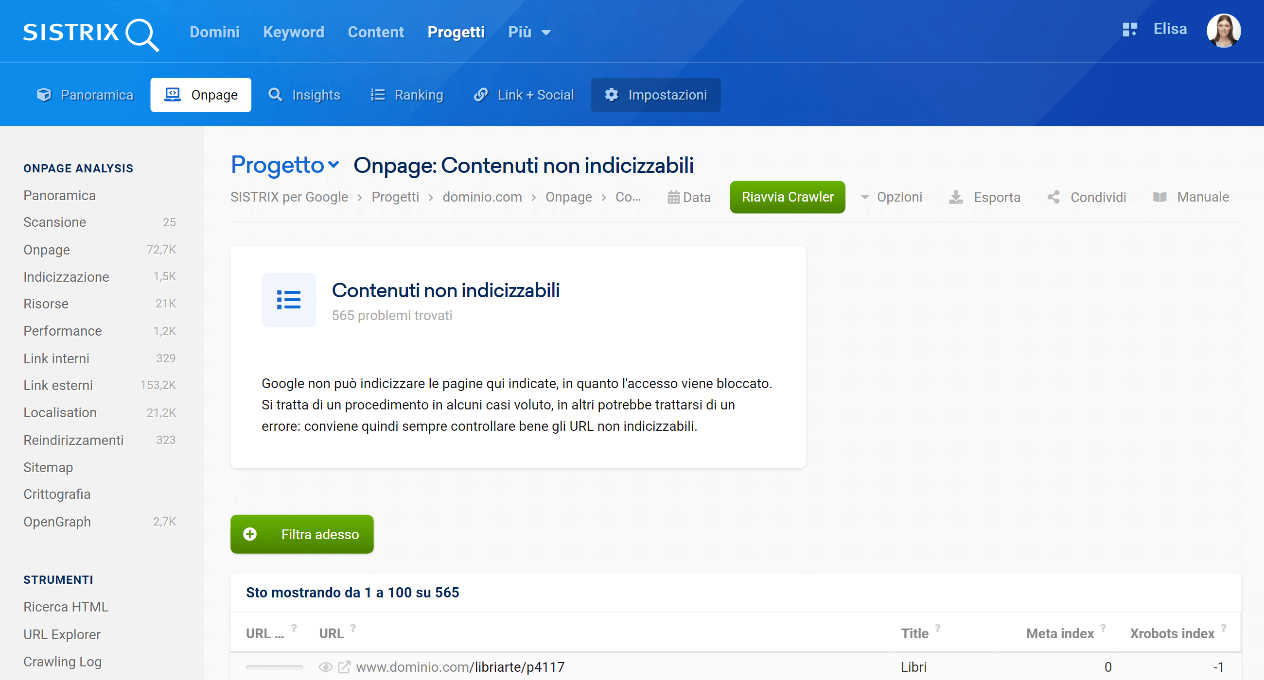Click the Riindirizzamenti icon in sidebar
This screenshot has height=680, width=1264.
[74, 440]
